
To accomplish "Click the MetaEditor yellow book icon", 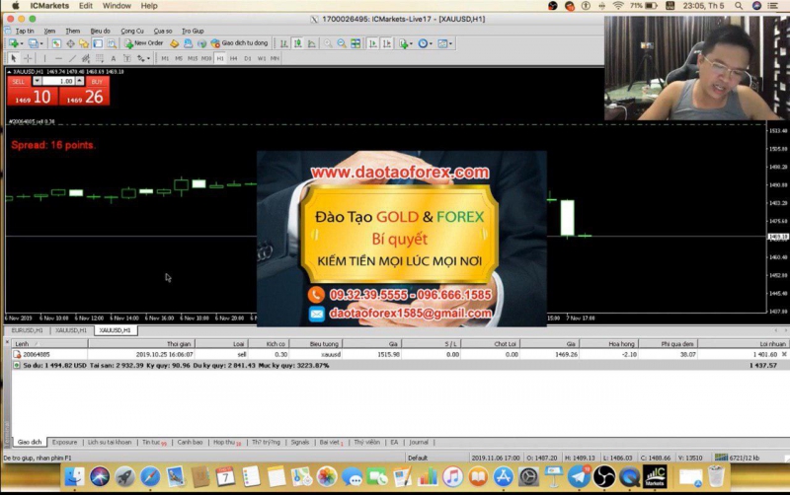I will (175, 43).
